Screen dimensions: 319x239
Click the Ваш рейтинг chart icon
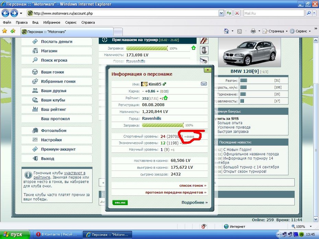click(35, 109)
